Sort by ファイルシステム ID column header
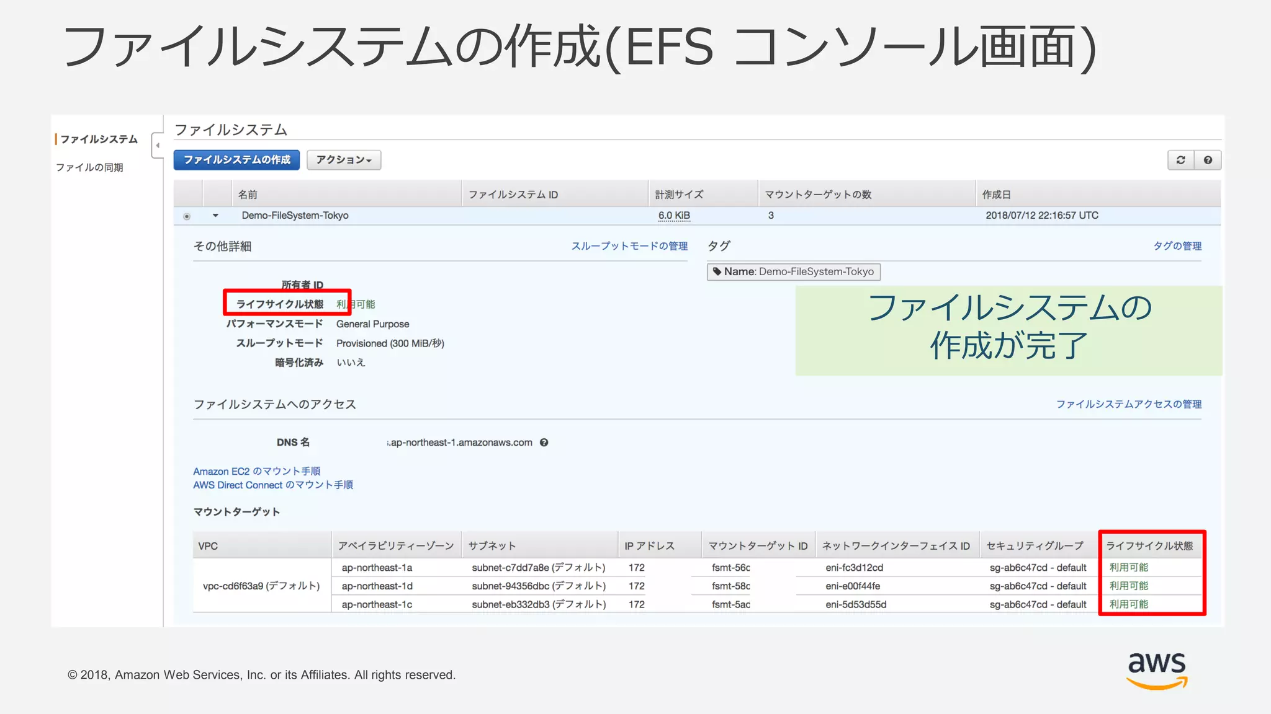The height and width of the screenshot is (714, 1271). (x=555, y=194)
